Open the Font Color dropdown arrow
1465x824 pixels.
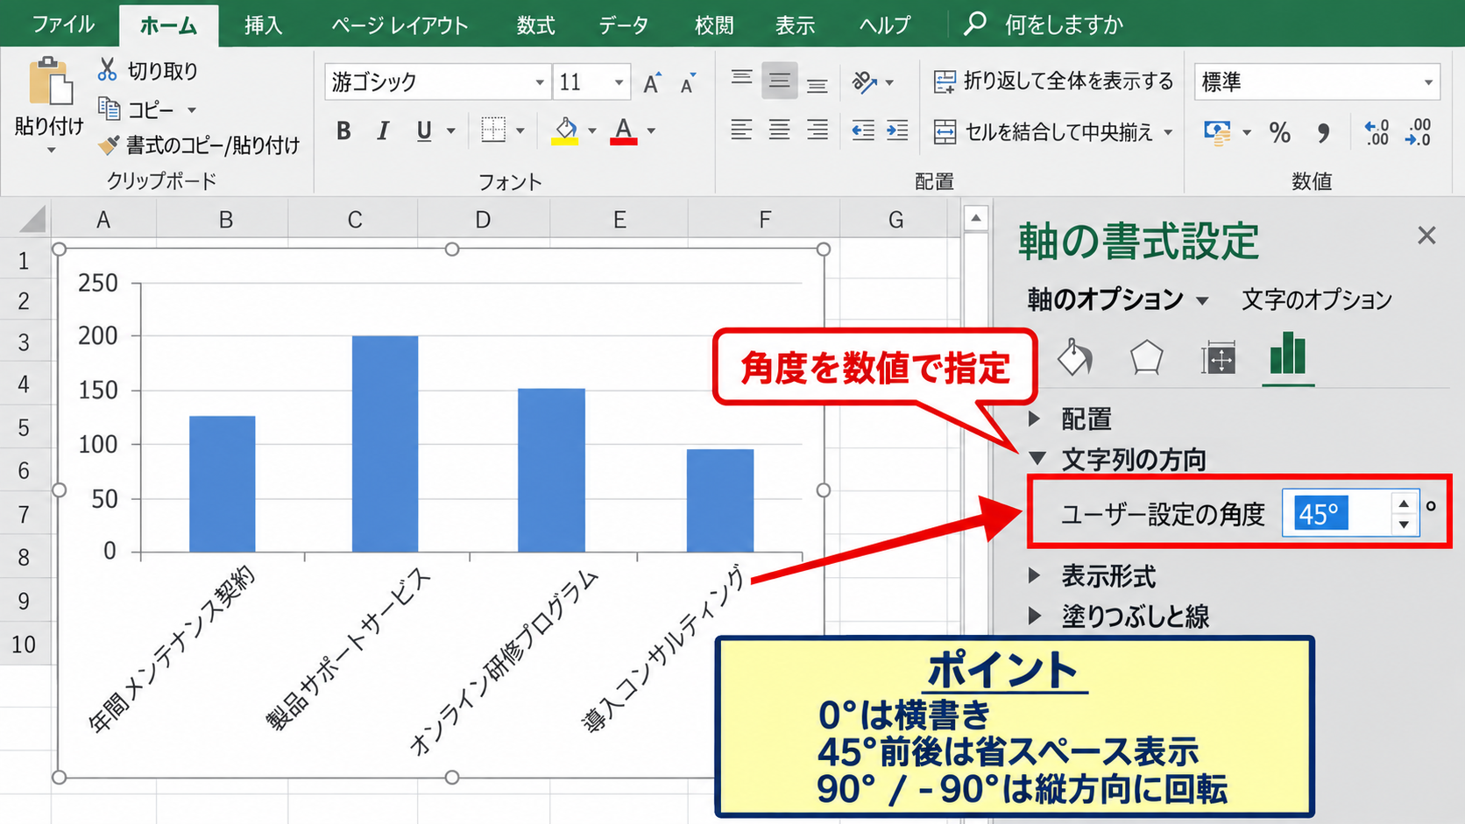click(651, 131)
